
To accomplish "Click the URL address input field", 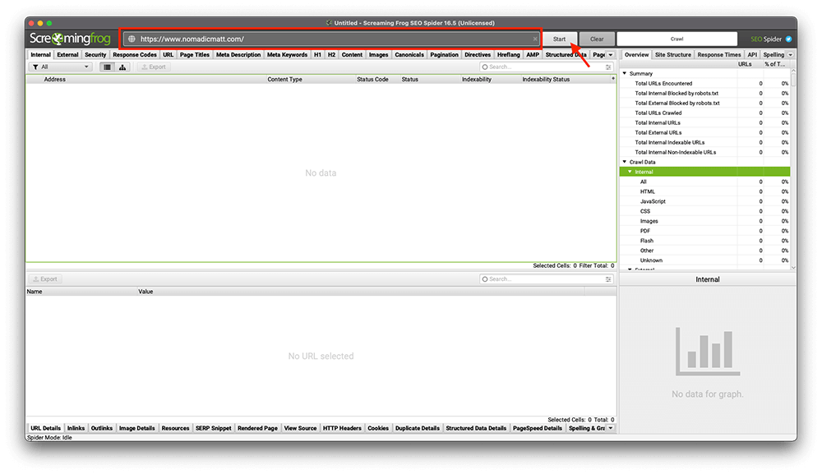I will 334,39.
